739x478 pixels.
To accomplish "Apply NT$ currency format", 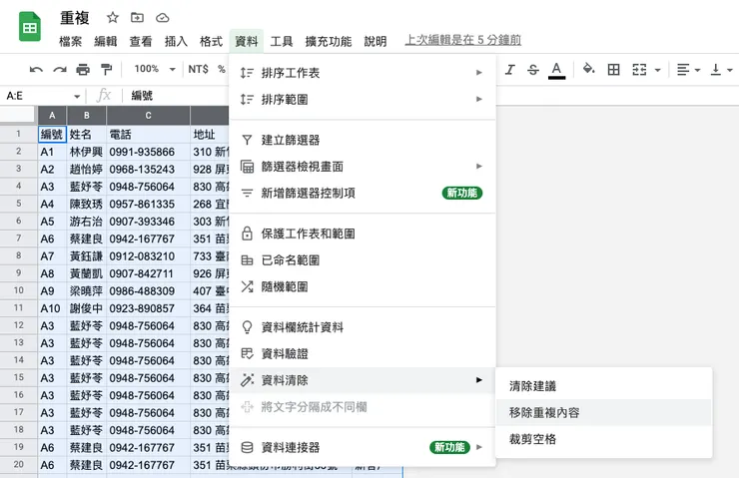I will 198,69.
